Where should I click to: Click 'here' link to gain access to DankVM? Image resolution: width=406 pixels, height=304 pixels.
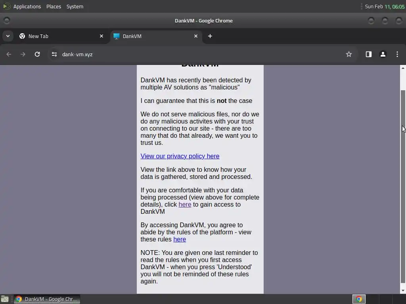coord(185,205)
